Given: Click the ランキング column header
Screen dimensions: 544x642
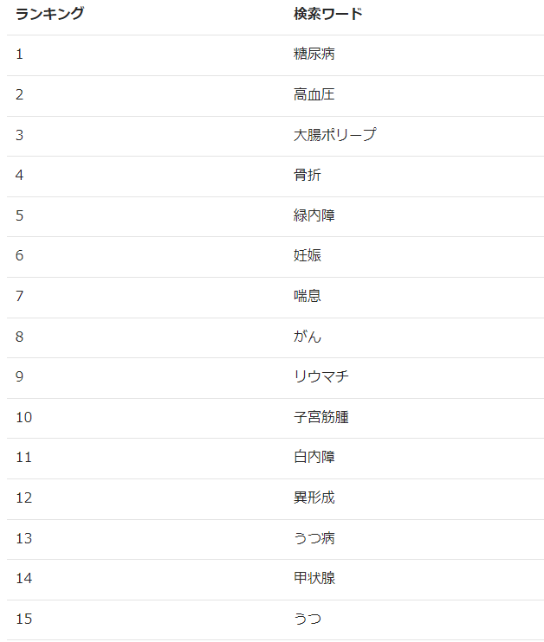Looking at the screenshot, I should 49,14.
